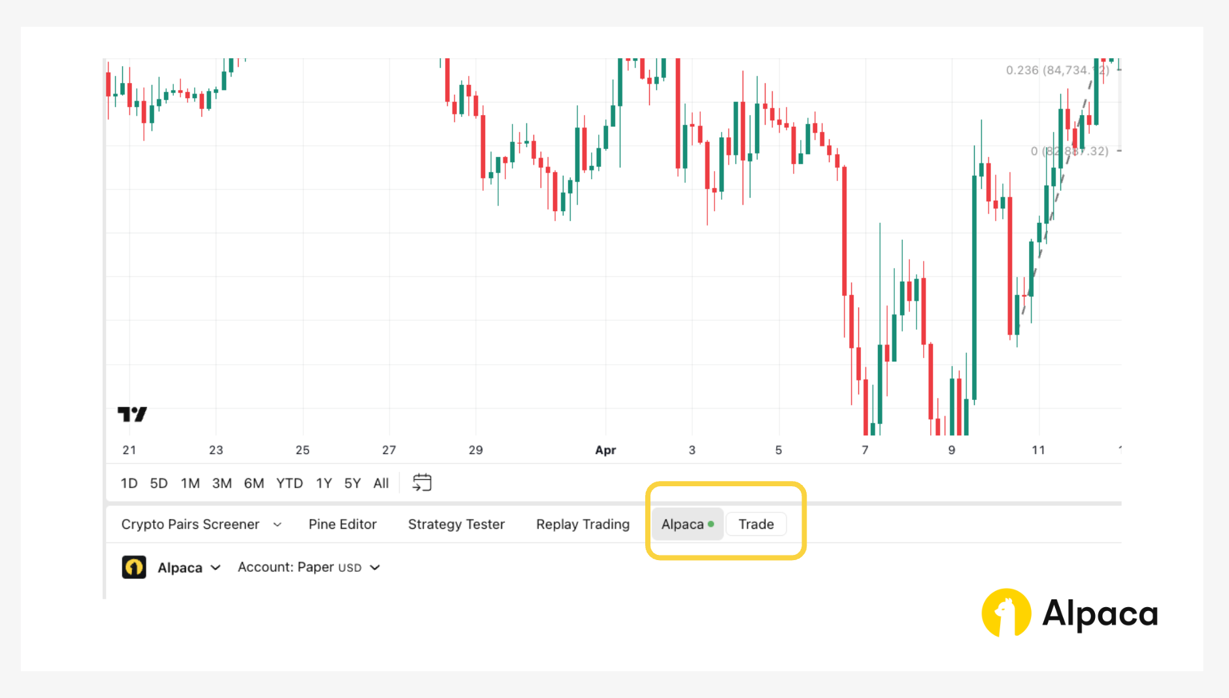Click the Trade button
This screenshot has width=1229, height=698.
coord(756,523)
